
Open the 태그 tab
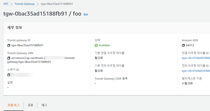[44, 105]
